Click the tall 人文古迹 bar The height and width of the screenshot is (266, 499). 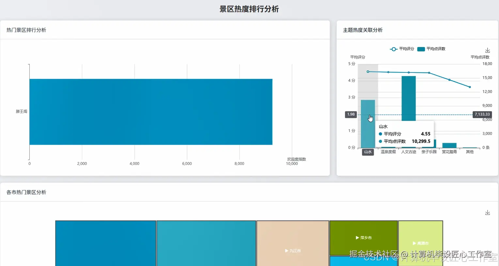pyautogui.click(x=409, y=98)
